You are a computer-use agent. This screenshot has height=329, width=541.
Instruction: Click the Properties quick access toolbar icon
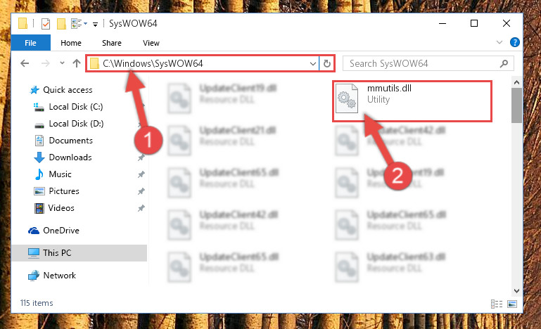46,24
